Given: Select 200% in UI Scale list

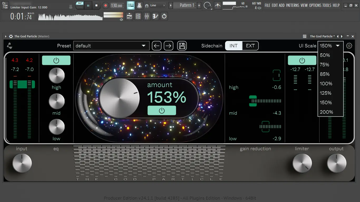Looking at the screenshot, I should pyautogui.click(x=327, y=112).
